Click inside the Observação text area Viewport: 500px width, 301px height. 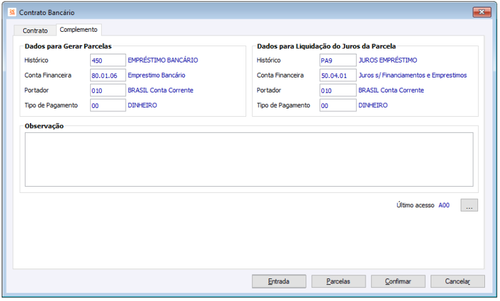249,160
